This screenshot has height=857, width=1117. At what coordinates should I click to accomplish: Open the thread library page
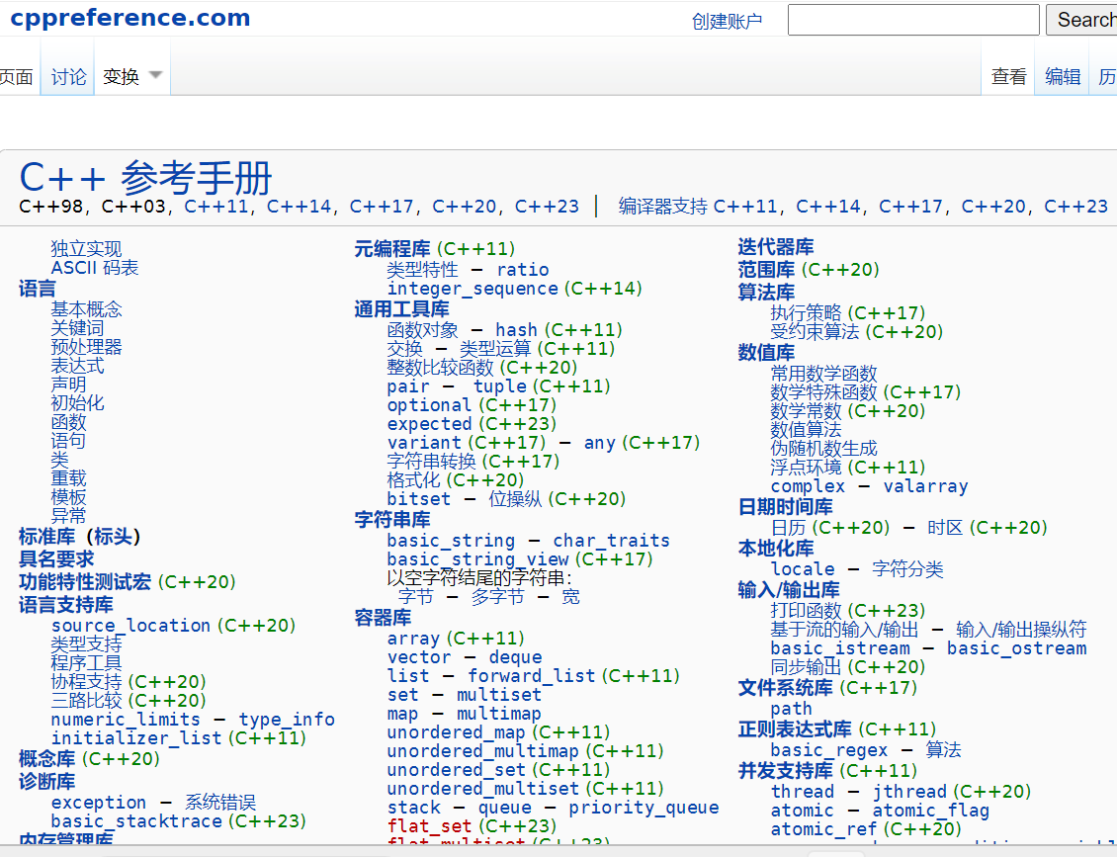pos(803,792)
